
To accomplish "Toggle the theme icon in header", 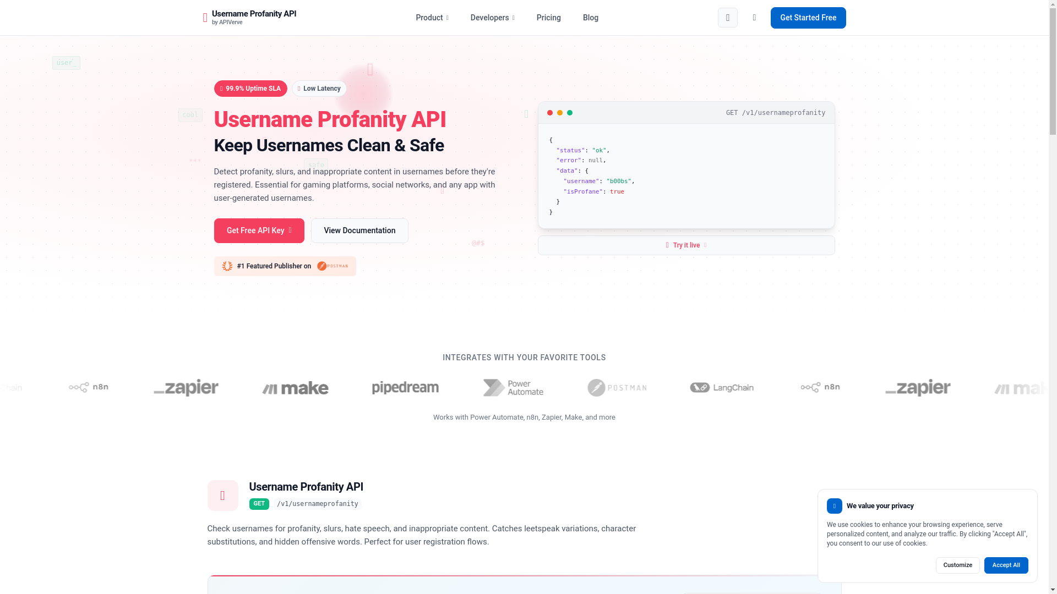I will 754,18.
